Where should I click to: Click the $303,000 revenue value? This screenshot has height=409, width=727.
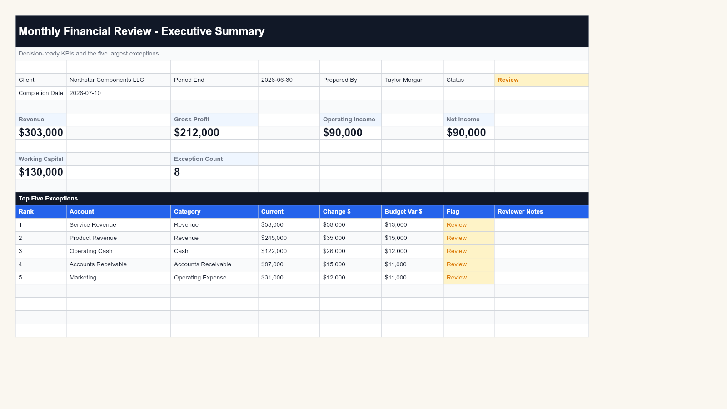(41, 133)
